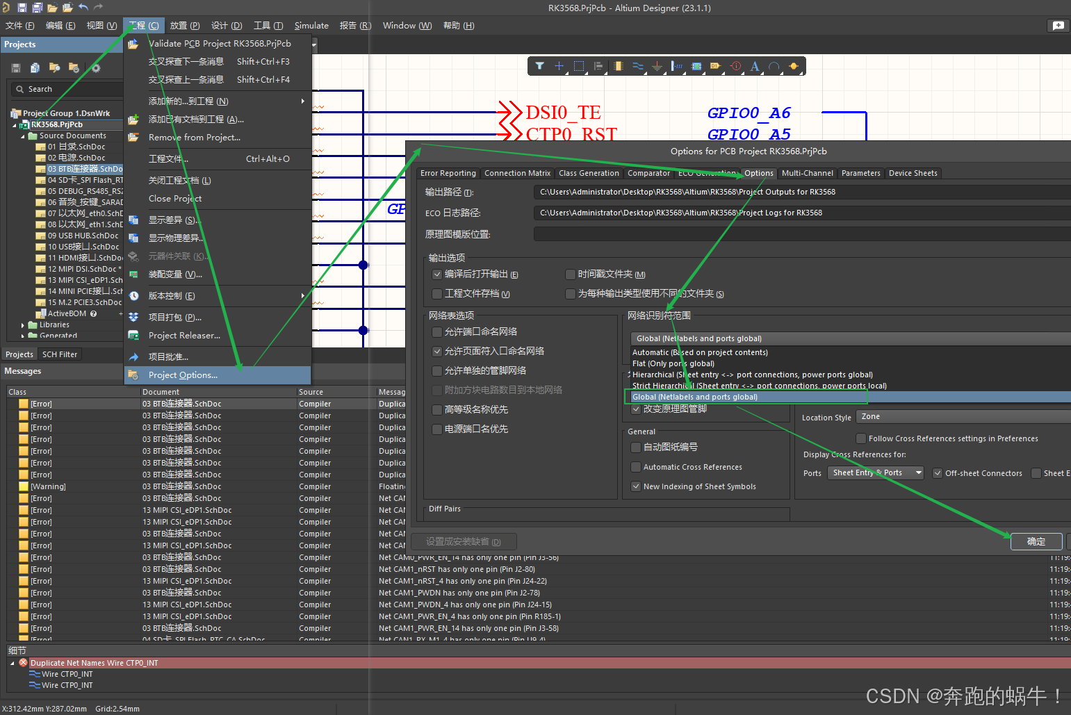Switch to the SCH Filter panel tab

tap(60, 354)
